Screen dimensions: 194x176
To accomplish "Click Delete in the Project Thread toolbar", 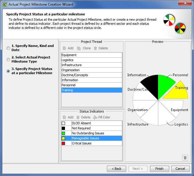I will click(x=101, y=48).
